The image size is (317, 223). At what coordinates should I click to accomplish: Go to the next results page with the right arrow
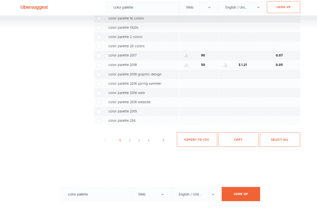point(163,140)
